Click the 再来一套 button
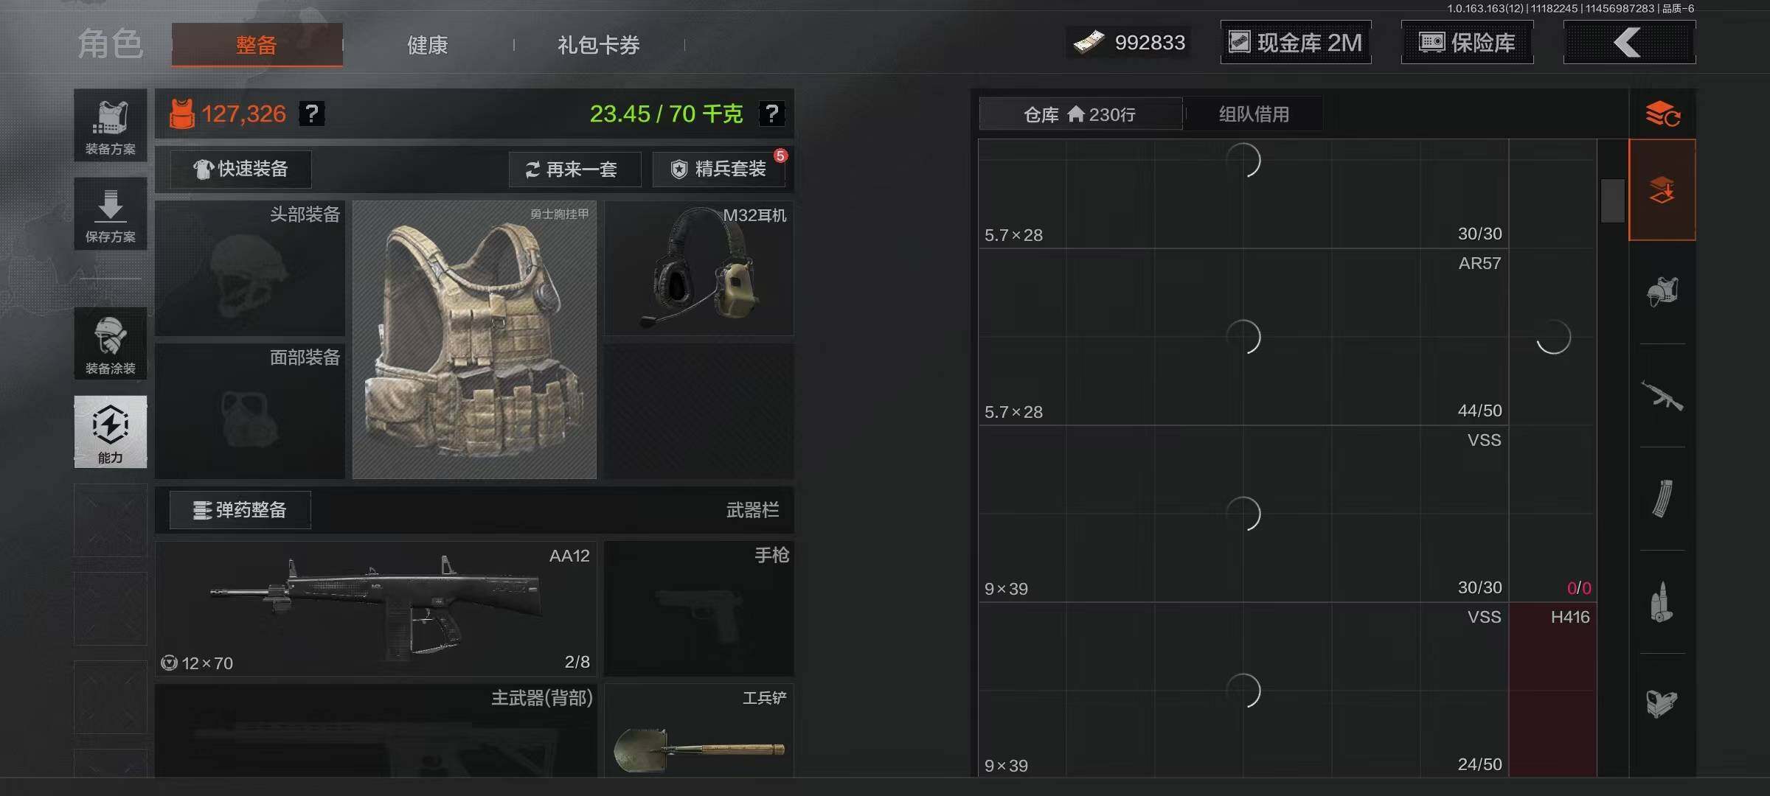The height and width of the screenshot is (796, 1770). pyautogui.click(x=575, y=170)
